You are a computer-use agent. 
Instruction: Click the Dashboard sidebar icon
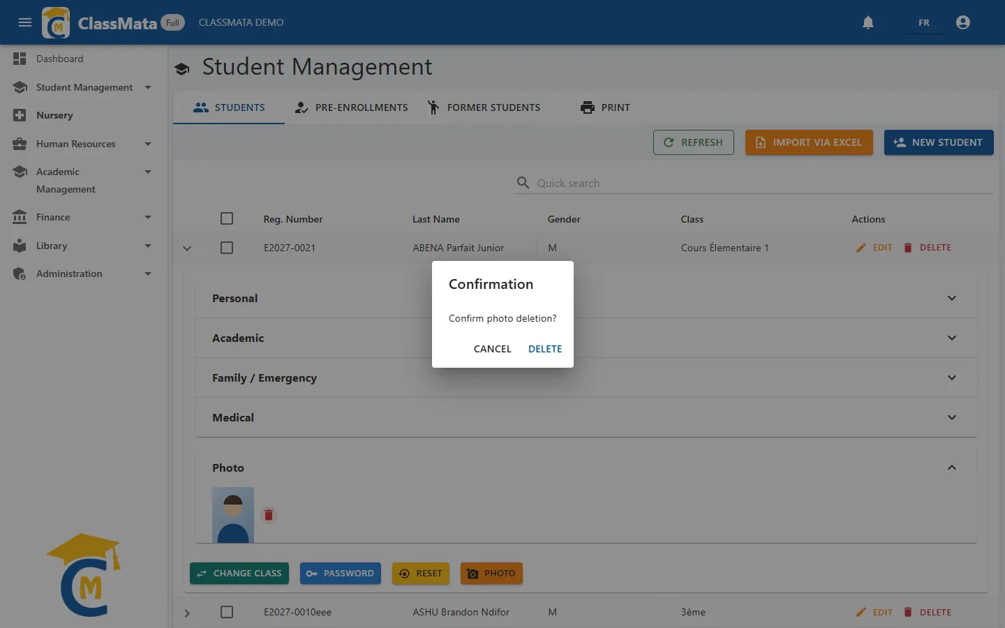(x=20, y=59)
